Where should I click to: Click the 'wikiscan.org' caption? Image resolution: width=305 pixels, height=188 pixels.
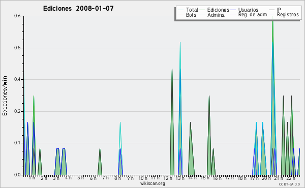(152, 183)
